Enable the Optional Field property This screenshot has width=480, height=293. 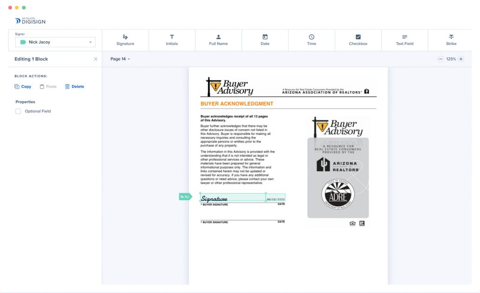tap(18, 111)
